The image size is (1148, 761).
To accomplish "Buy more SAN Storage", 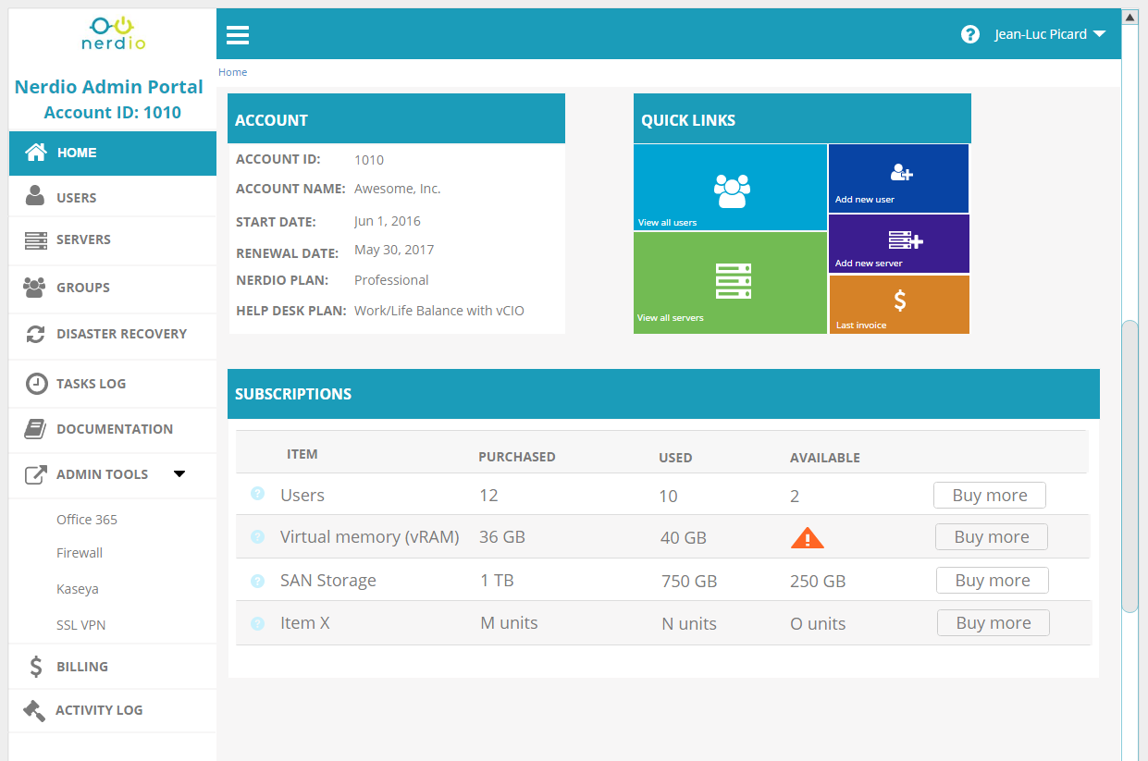I will click(x=993, y=581).
